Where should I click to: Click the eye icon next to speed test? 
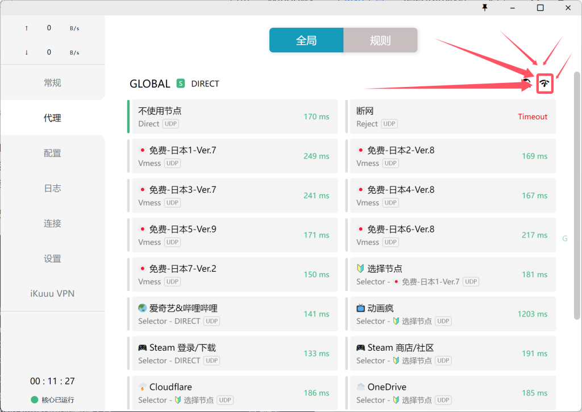(527, 84)
